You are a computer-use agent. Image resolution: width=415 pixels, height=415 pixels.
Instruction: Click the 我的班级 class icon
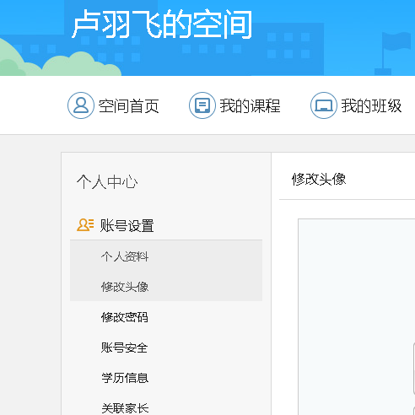[x=324, y=105]
